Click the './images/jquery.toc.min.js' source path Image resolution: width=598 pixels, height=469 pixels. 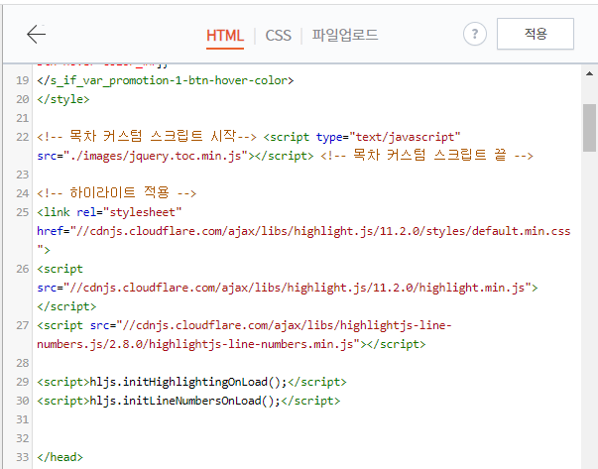156,156
